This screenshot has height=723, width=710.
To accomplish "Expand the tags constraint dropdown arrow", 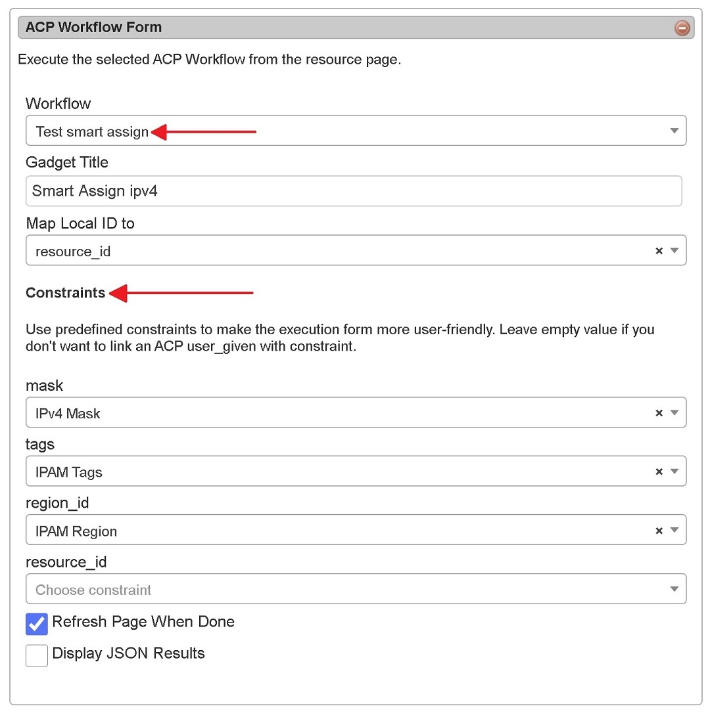I will (x=674, y=471).
